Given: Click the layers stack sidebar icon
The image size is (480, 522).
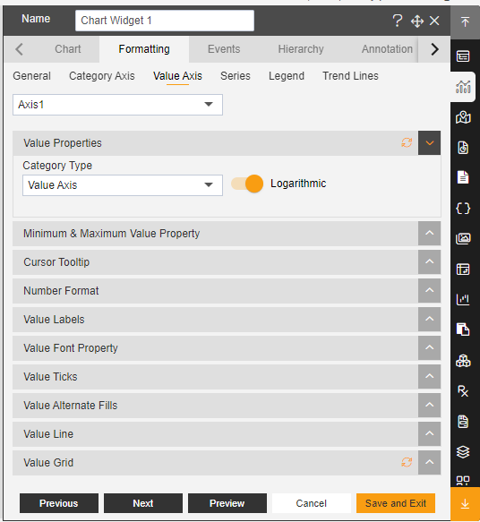Looking at the screenshot, I should (463, 452).
